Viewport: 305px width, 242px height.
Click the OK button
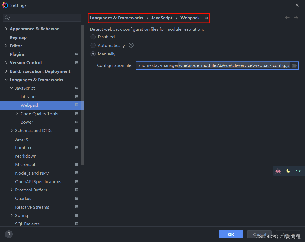coord(231,234)
